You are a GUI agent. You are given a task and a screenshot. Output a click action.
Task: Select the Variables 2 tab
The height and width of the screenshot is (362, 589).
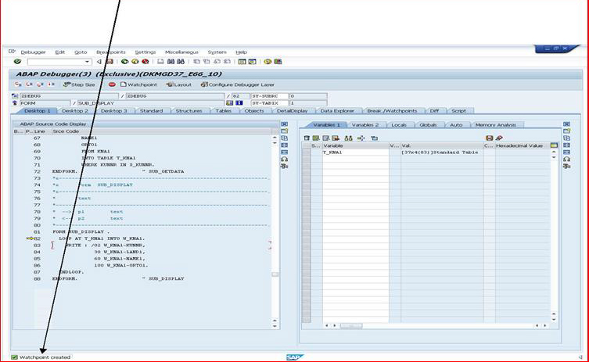(x=365, y=124)
